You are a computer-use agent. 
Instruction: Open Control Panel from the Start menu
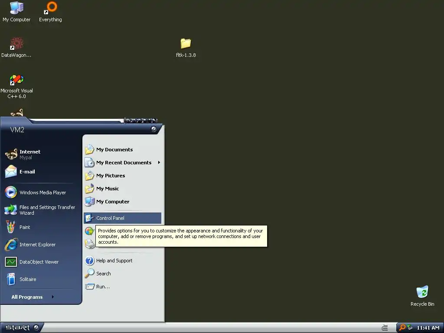pos(123,218)
